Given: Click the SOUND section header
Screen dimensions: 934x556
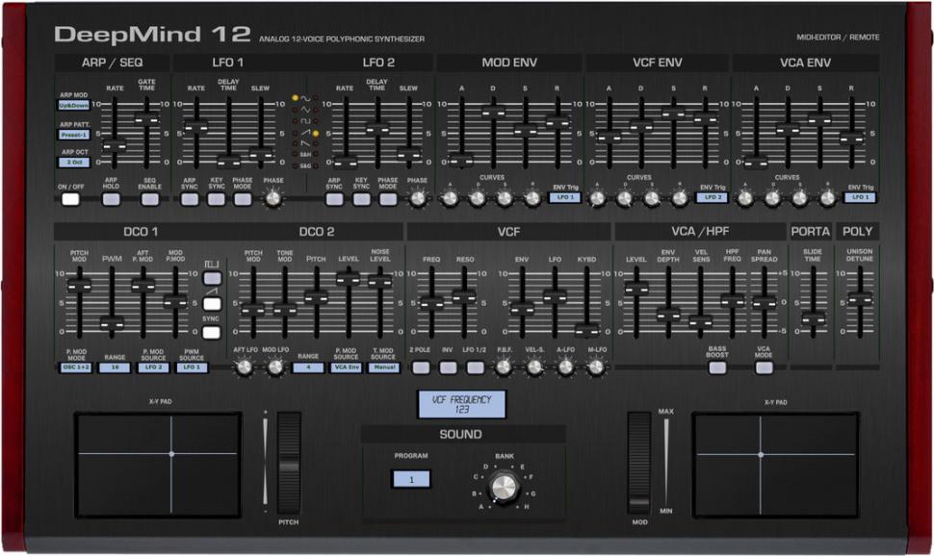Looking at the screenshot, I should (x=460, y=435).
